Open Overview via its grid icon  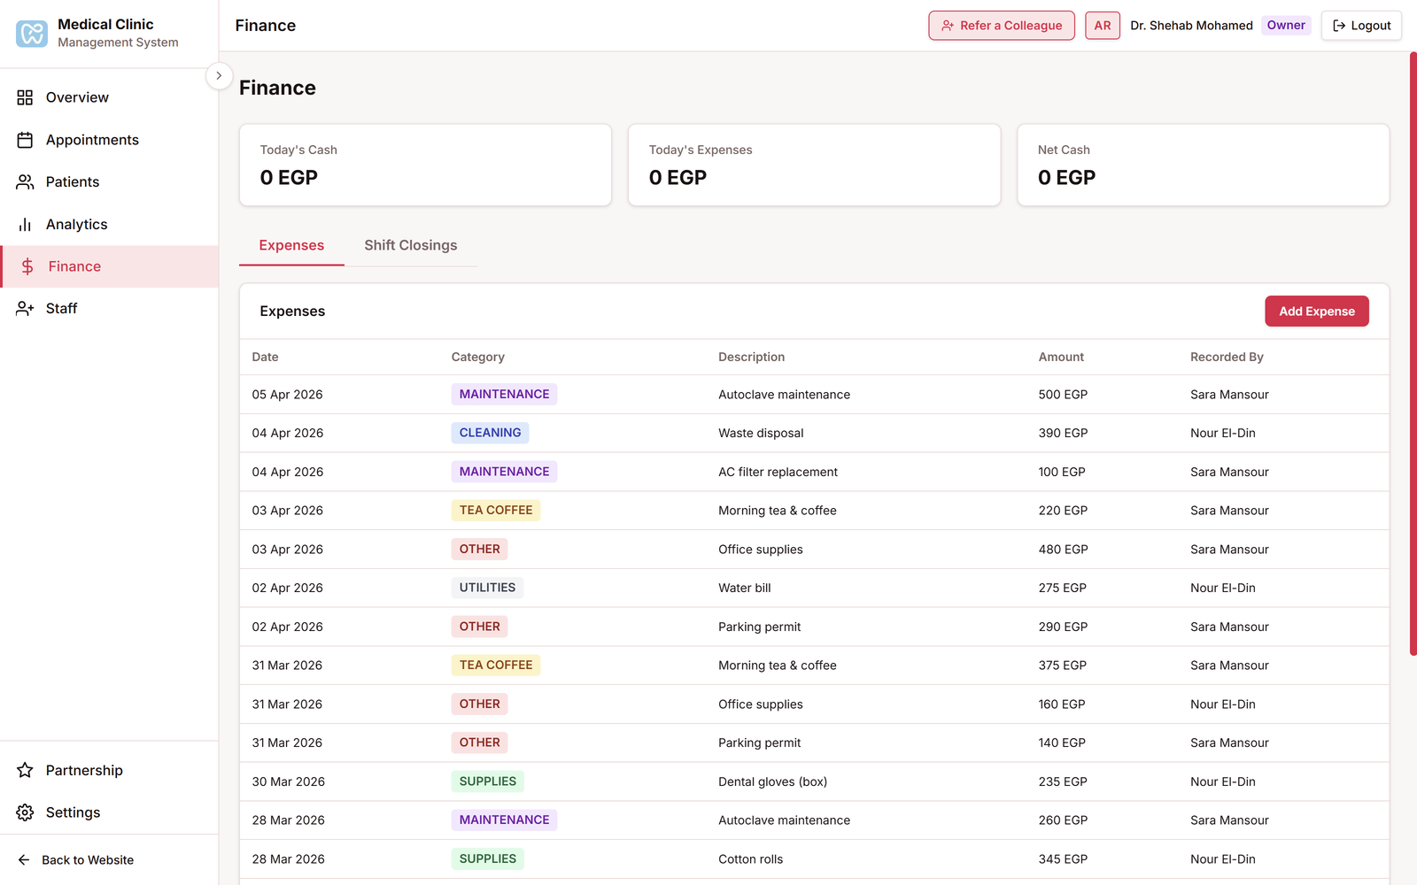coord(25,97)
